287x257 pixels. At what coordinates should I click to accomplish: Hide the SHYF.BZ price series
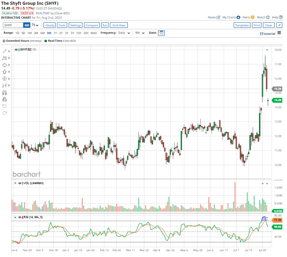coord(16,49)
